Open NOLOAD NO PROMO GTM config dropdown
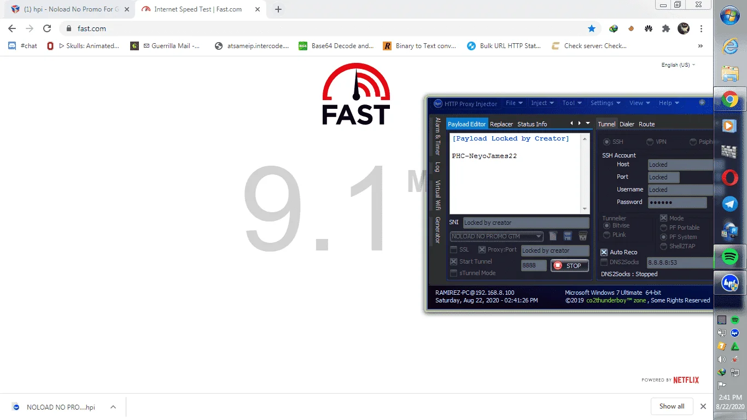 497,236
